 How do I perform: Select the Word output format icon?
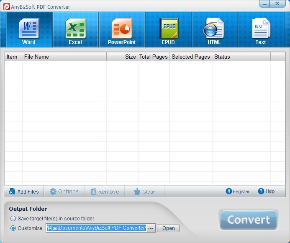[29, 30]
